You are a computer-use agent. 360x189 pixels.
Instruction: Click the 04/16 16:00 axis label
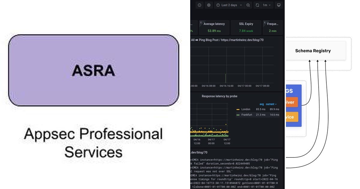[226, 86]
